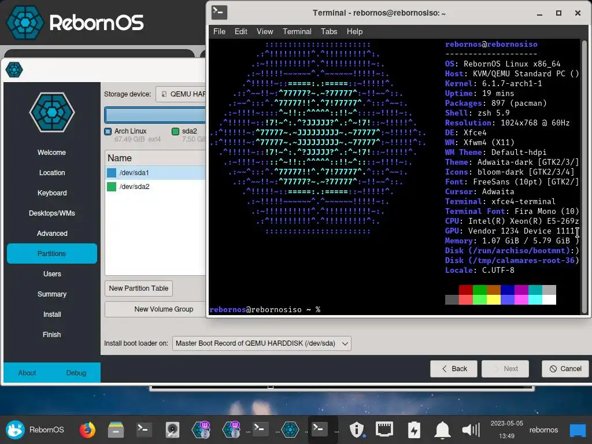Select the Summary step in sidebar

click(51, 294)
